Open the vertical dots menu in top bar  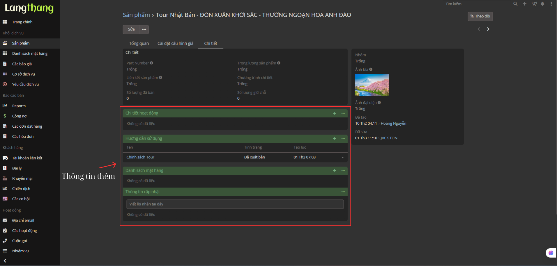[551, 4]
